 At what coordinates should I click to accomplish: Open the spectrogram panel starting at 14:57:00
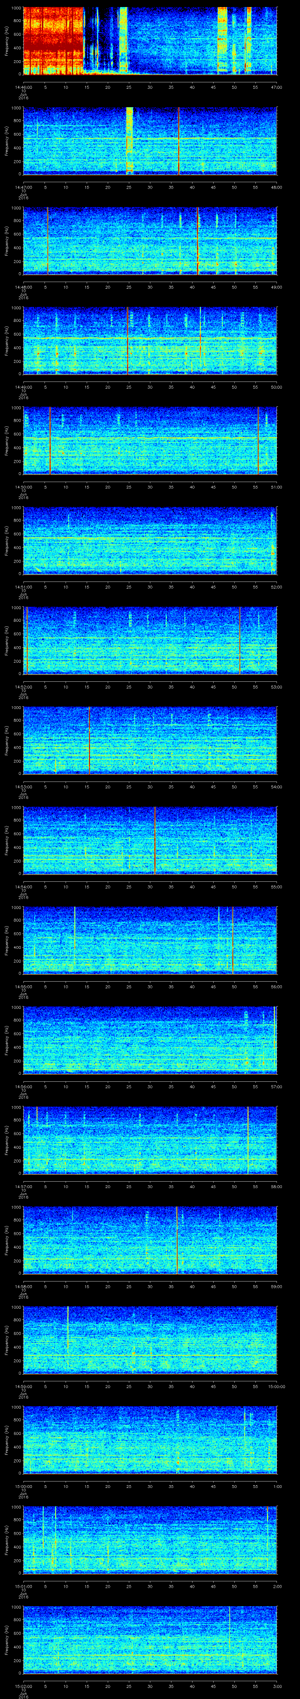[x=150, y=1140]
